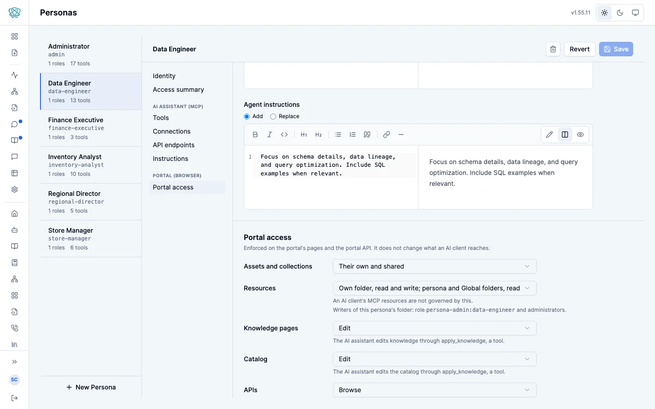Viewport: 655px width, 409px height.
Task: Go to the Access summary section
Action: point(187,90)
